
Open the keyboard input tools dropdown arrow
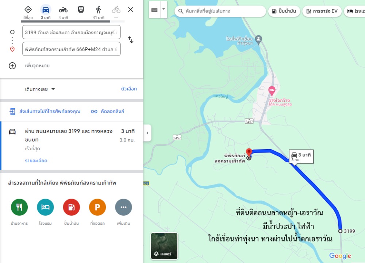164,9
